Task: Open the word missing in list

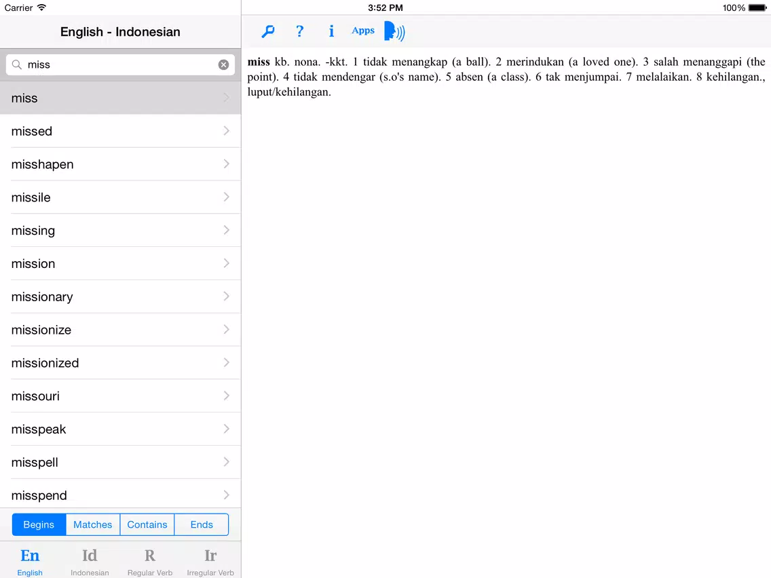Action: (x=121, y=230)
